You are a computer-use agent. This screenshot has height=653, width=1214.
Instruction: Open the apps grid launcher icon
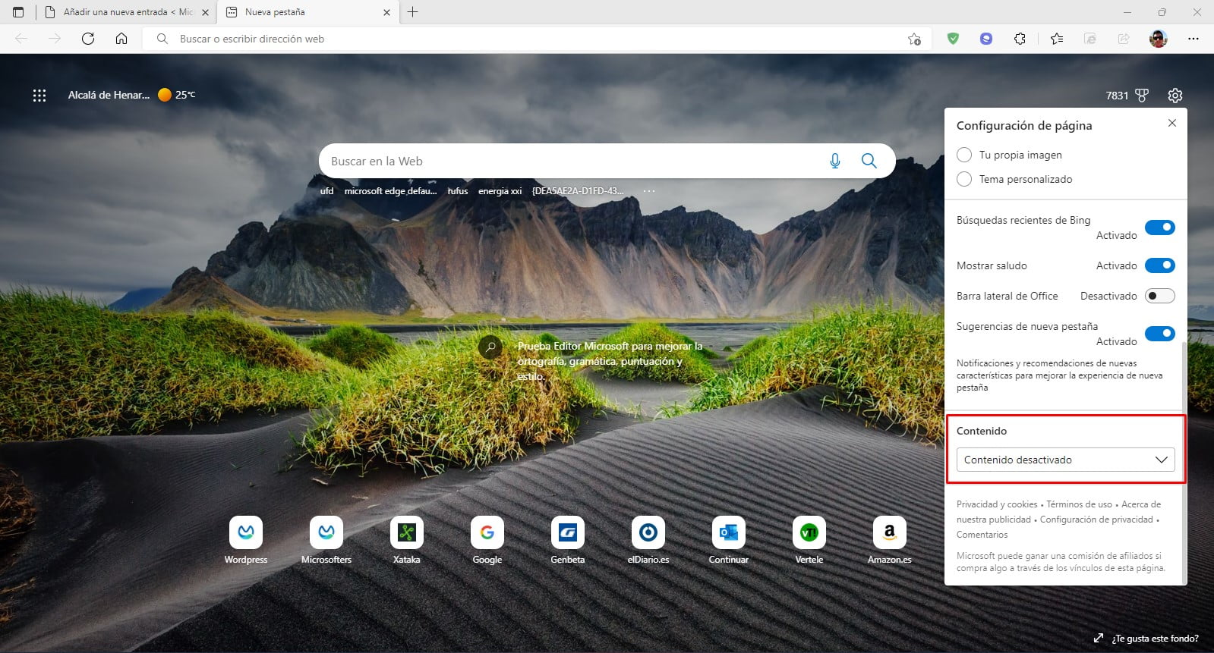(x=39, y=96)
